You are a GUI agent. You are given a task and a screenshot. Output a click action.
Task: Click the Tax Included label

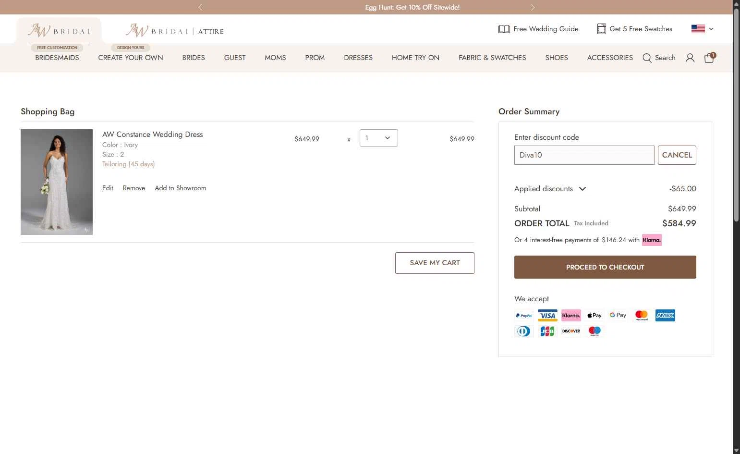[x=591, y=223]
